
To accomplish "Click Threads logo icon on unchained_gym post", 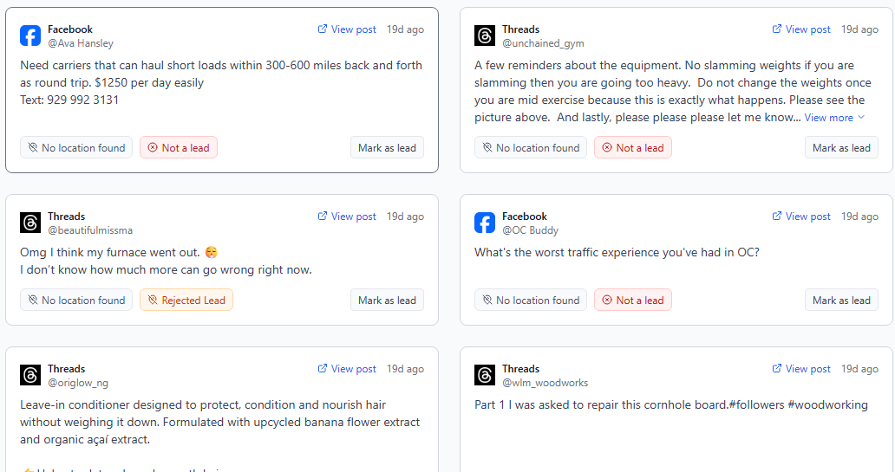I will (x=485, y=36).
